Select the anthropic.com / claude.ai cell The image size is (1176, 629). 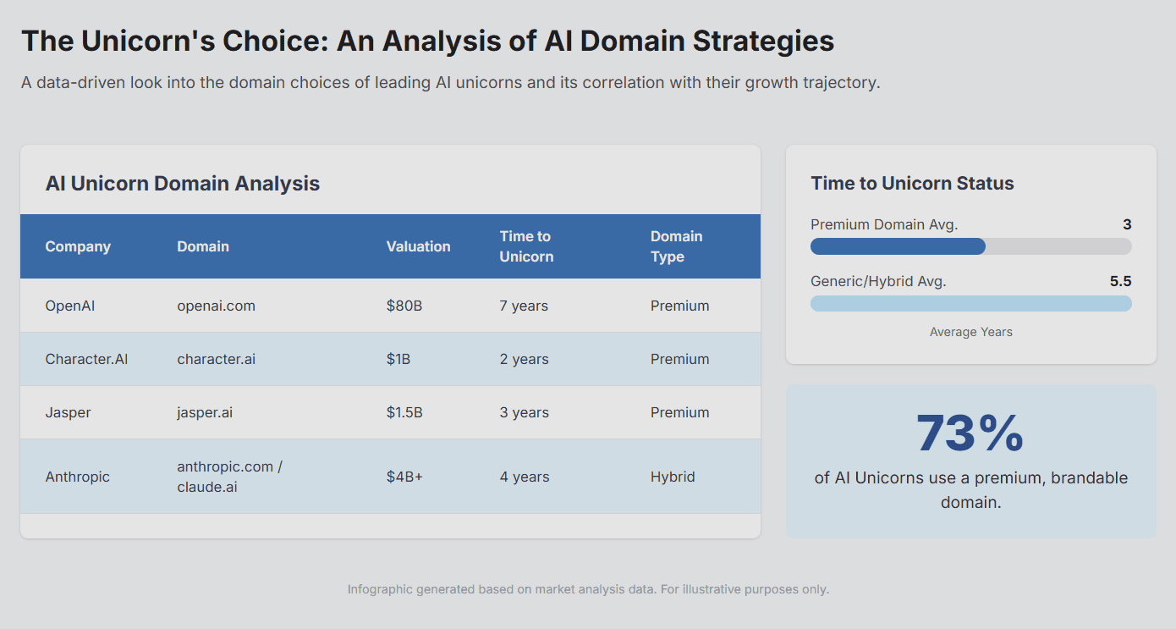[230, 477]
